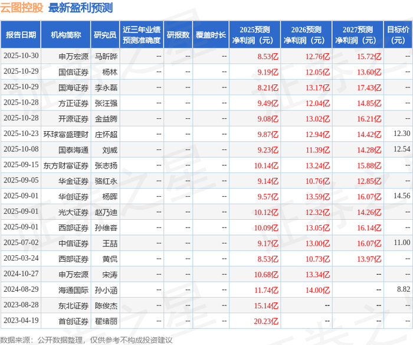Click target price 12.54

402,149
